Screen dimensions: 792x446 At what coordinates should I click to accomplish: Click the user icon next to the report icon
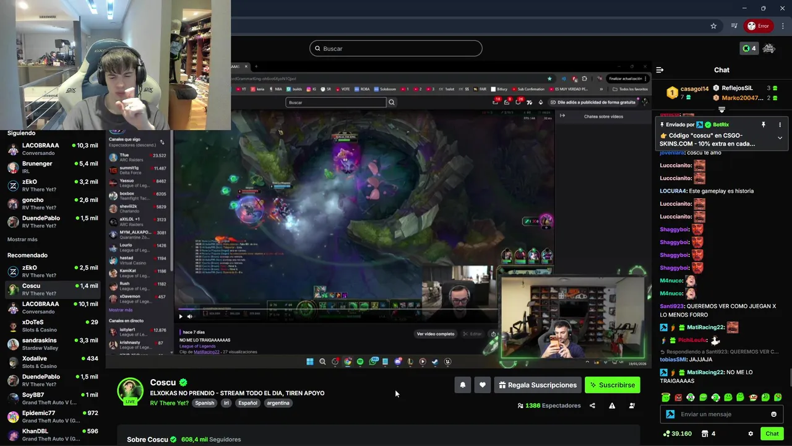pyautogui.click(x=632, y=406)
